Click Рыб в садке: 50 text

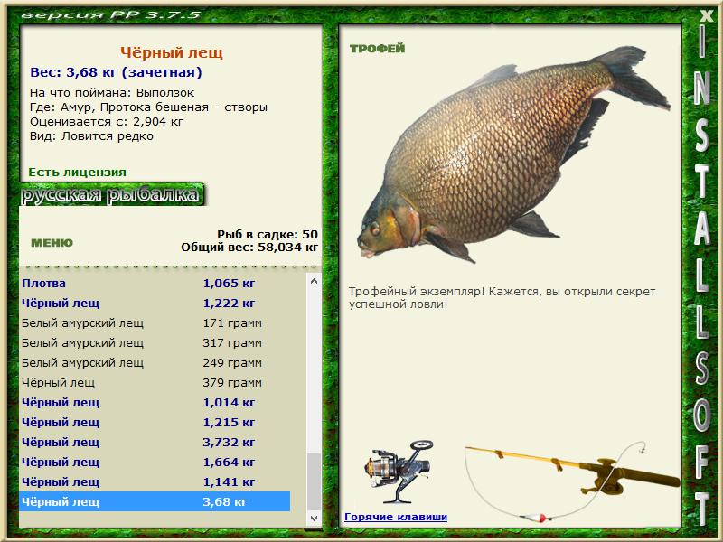(x=268, y=234)
